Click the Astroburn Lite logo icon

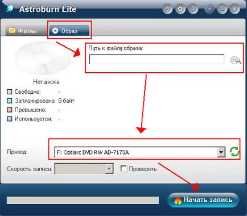tap(9, 9)
